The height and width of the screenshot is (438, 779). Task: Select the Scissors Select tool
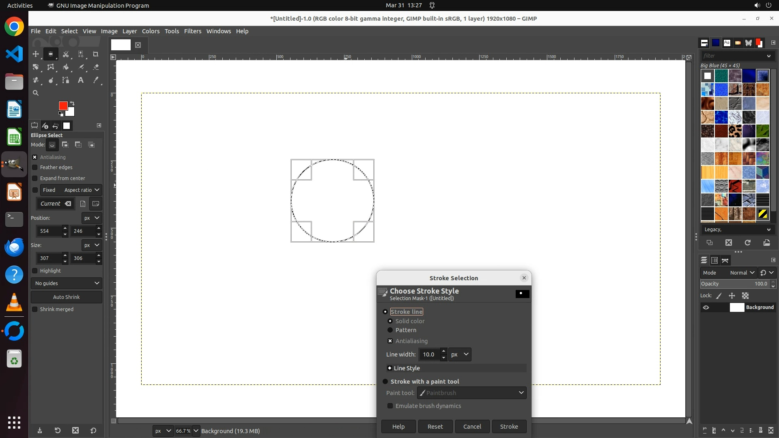click(x=66, y=54)
